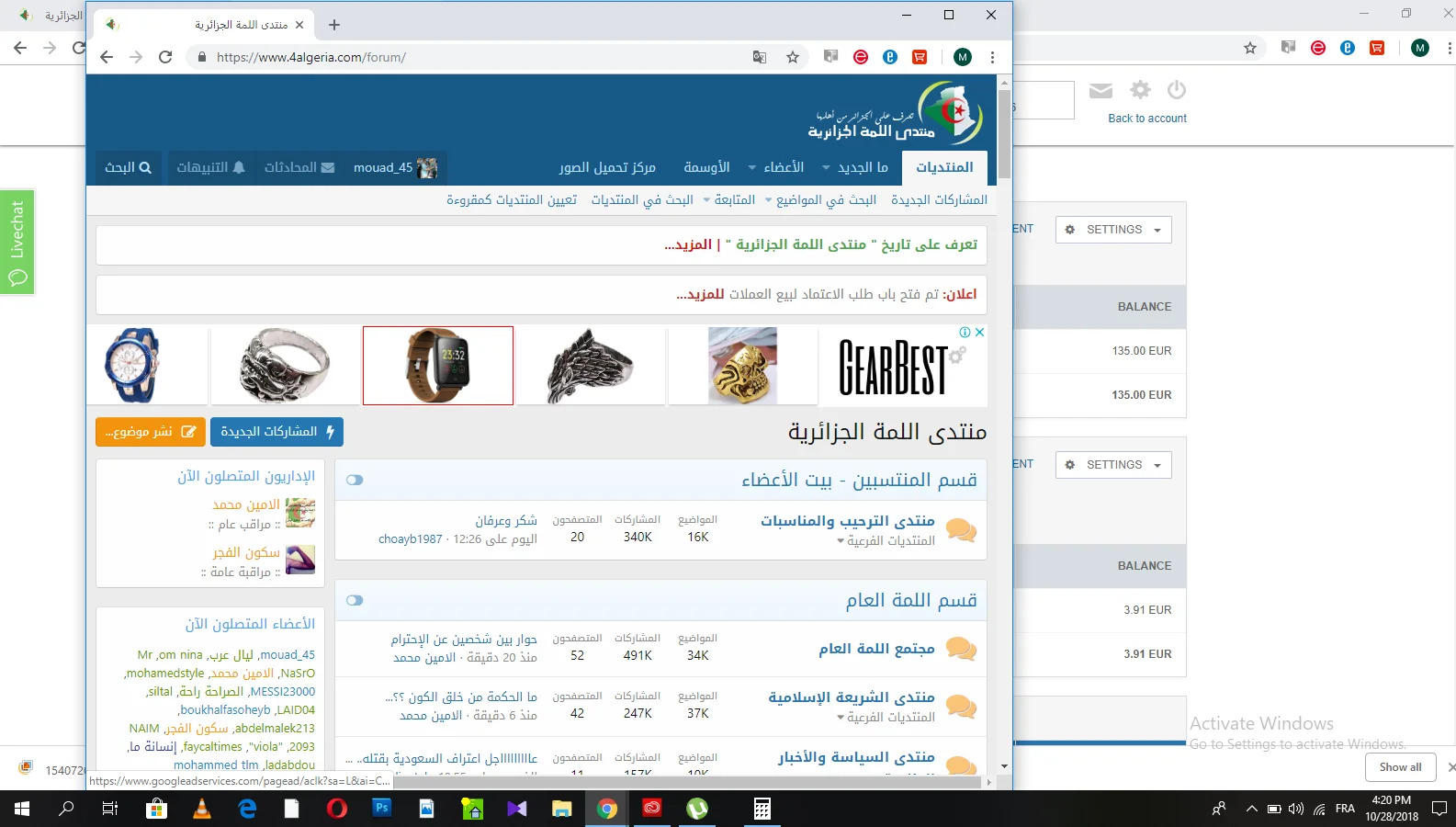Screen dimensions: 1456x827
Task: Close the GearBest ad with X icon
Action: coord(979,333)
